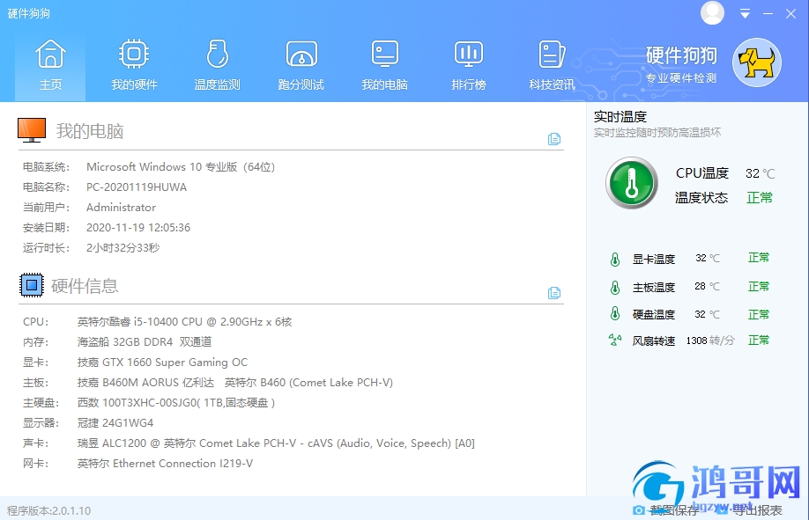809x520 pixels.
Task: Switch to 我的硬件 tab
Action: click(x=134, y=65)
